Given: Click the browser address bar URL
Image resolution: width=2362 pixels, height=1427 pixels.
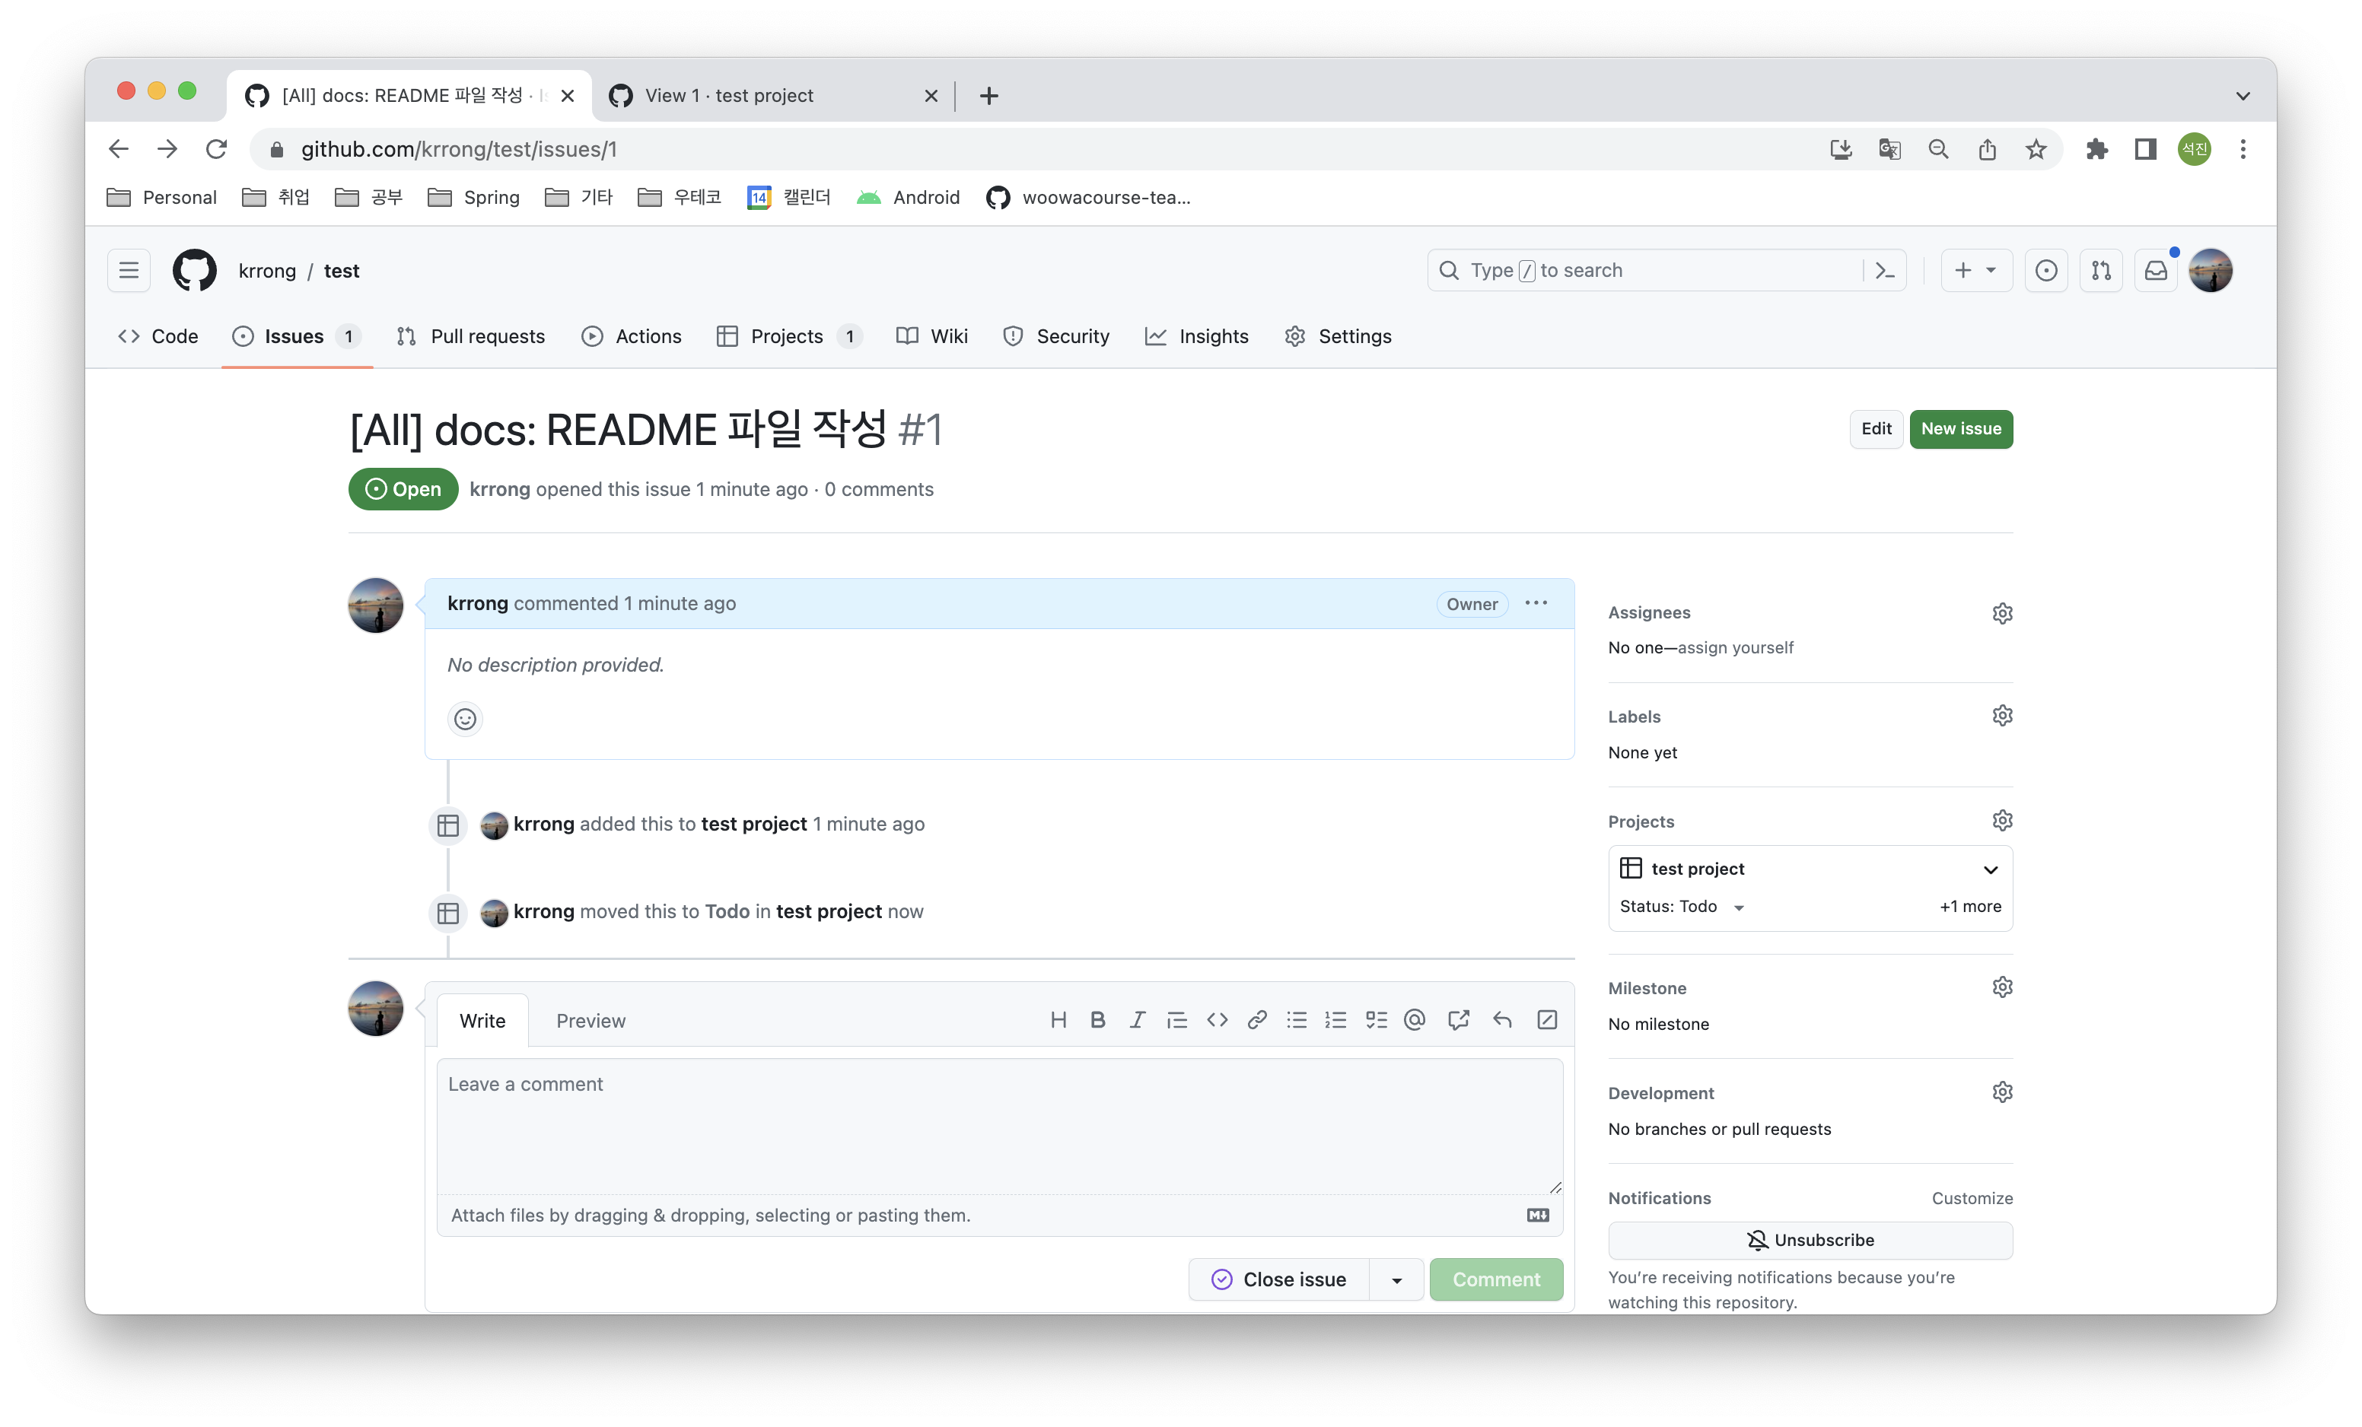Looking at the screenshot, I should click(459, 150).
